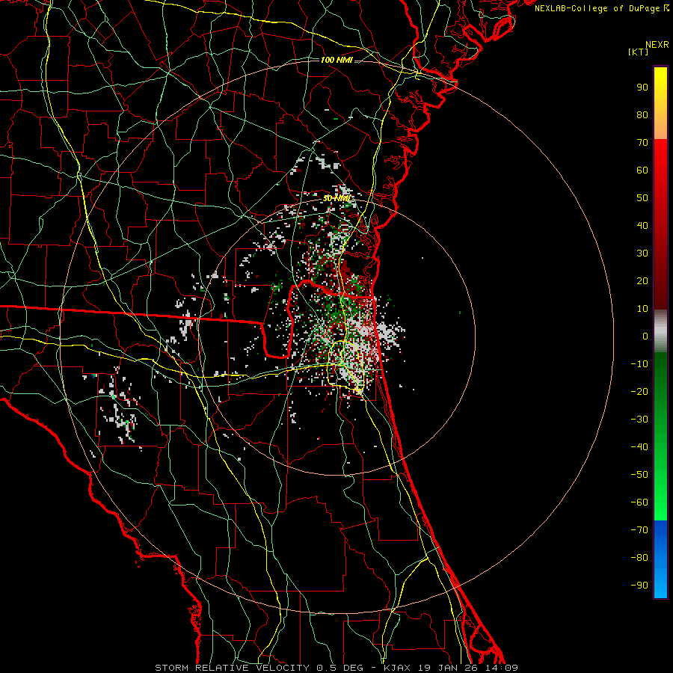
Task: Click the 90 value on the velocity scale
Action: click(x=642, y=87)
